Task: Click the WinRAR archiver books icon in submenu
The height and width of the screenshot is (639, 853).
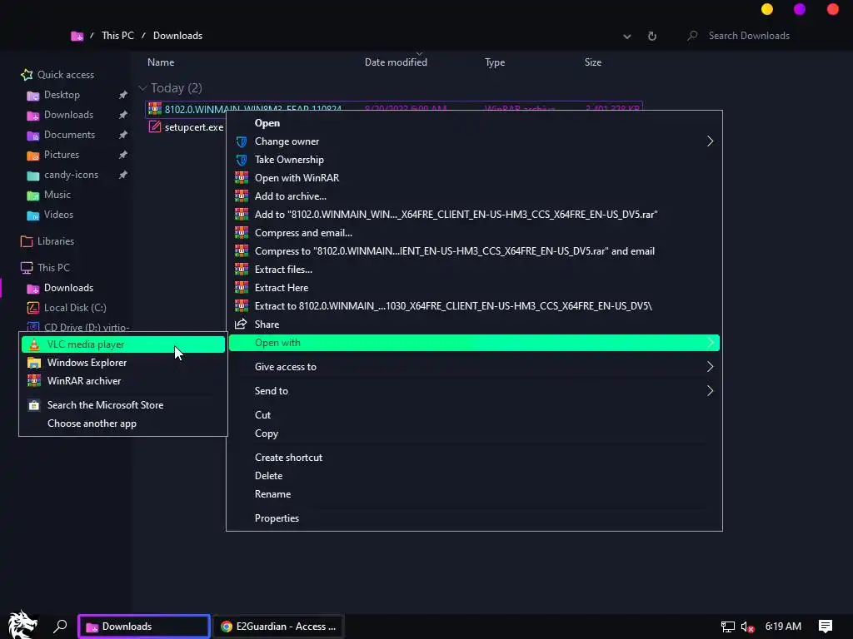Action: [x=33, y=381]
